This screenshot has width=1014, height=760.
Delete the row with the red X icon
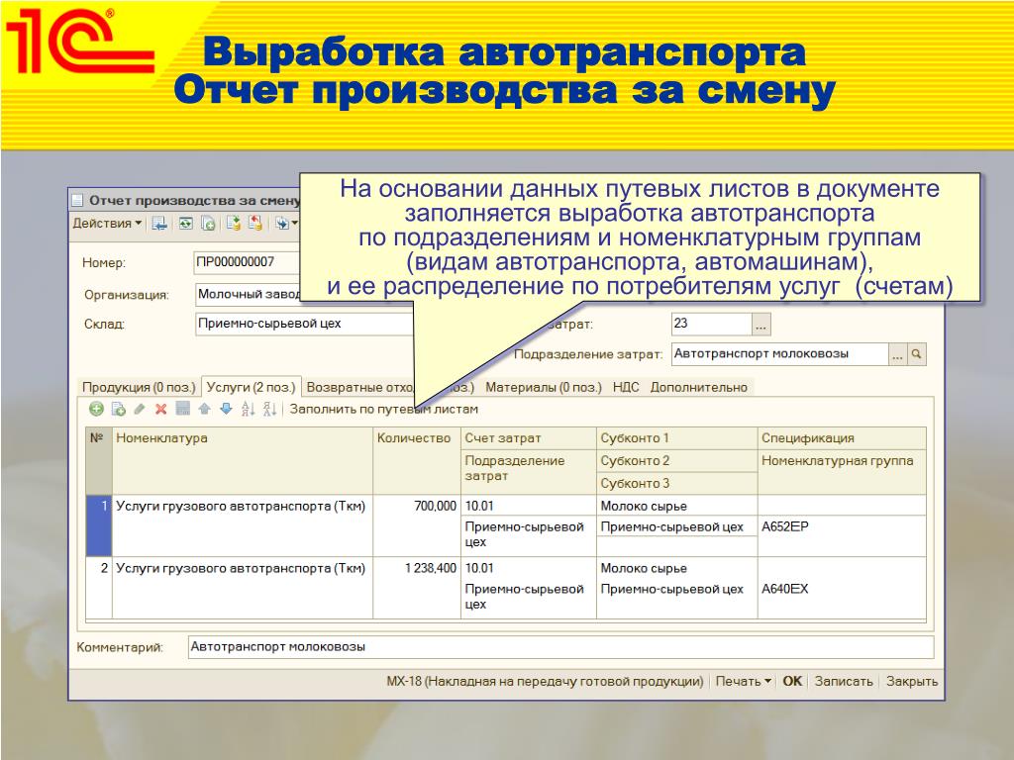pos(161,409)
